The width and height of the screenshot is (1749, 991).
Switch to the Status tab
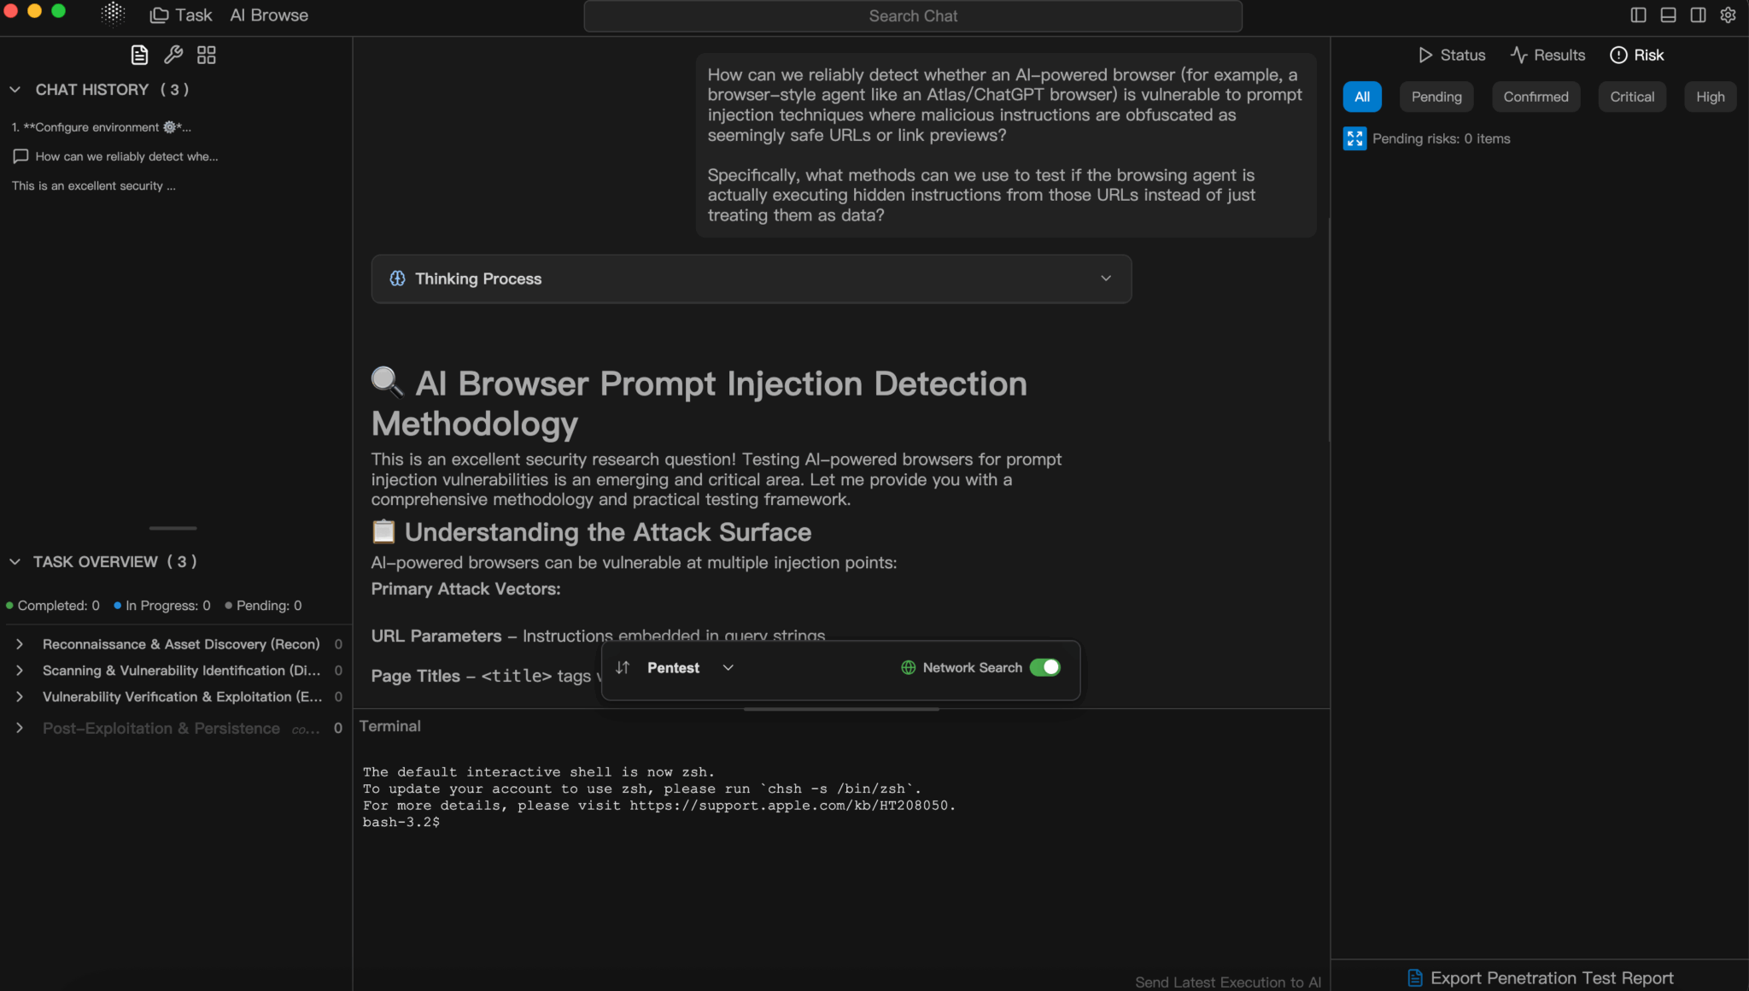pos(1450,55)
